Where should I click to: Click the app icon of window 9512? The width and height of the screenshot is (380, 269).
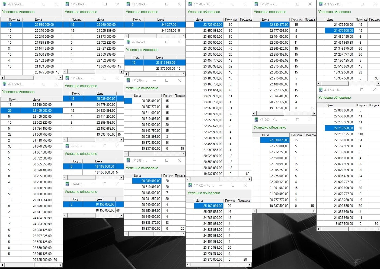point(67,146)
